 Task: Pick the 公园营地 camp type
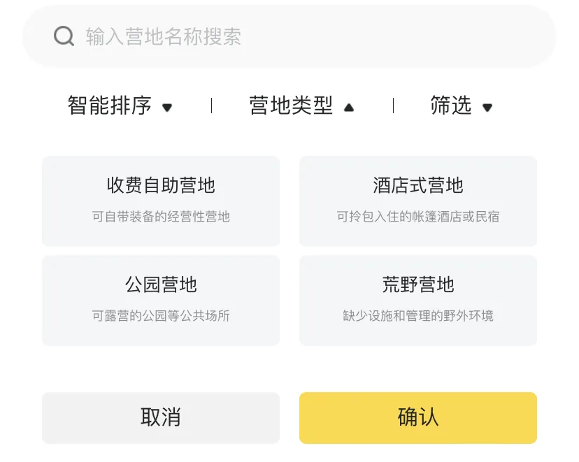click(x=161, y=285)
